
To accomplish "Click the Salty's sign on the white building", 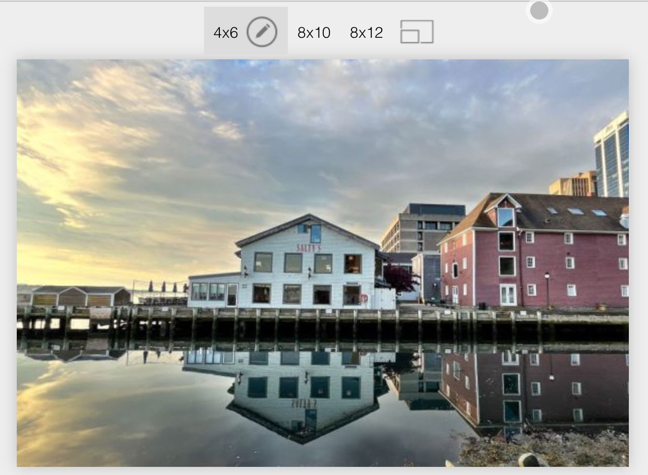I will (308, 248).
